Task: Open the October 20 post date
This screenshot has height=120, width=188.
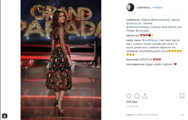Action: point(132,106)
